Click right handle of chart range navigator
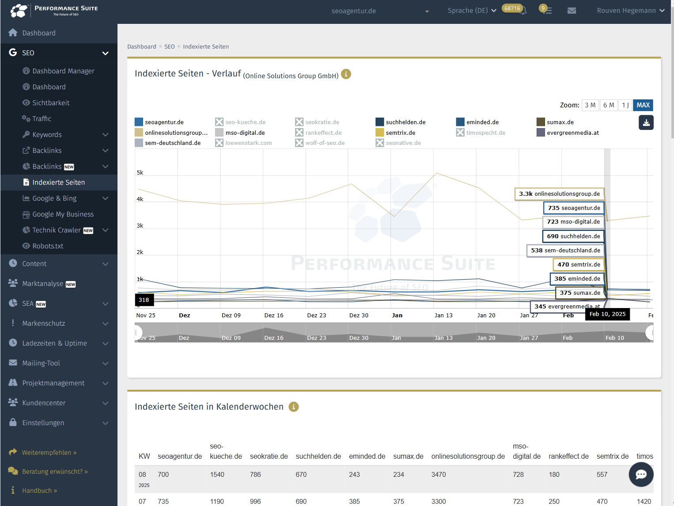 pyautogui.click(x=650, y=332)
